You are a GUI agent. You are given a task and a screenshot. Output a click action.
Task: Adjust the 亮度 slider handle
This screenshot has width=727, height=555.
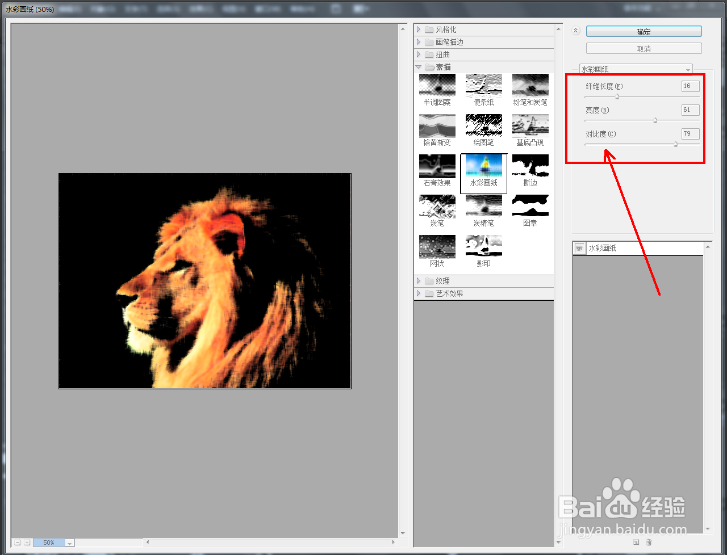(x=655, y=120)
